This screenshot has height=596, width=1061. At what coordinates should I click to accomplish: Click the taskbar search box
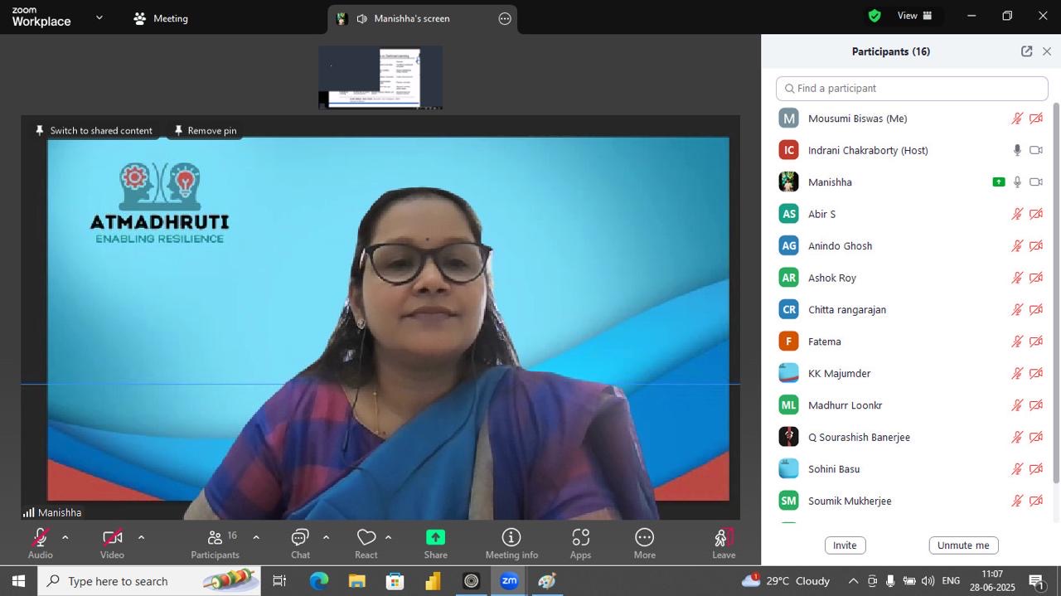pos(149,581)
